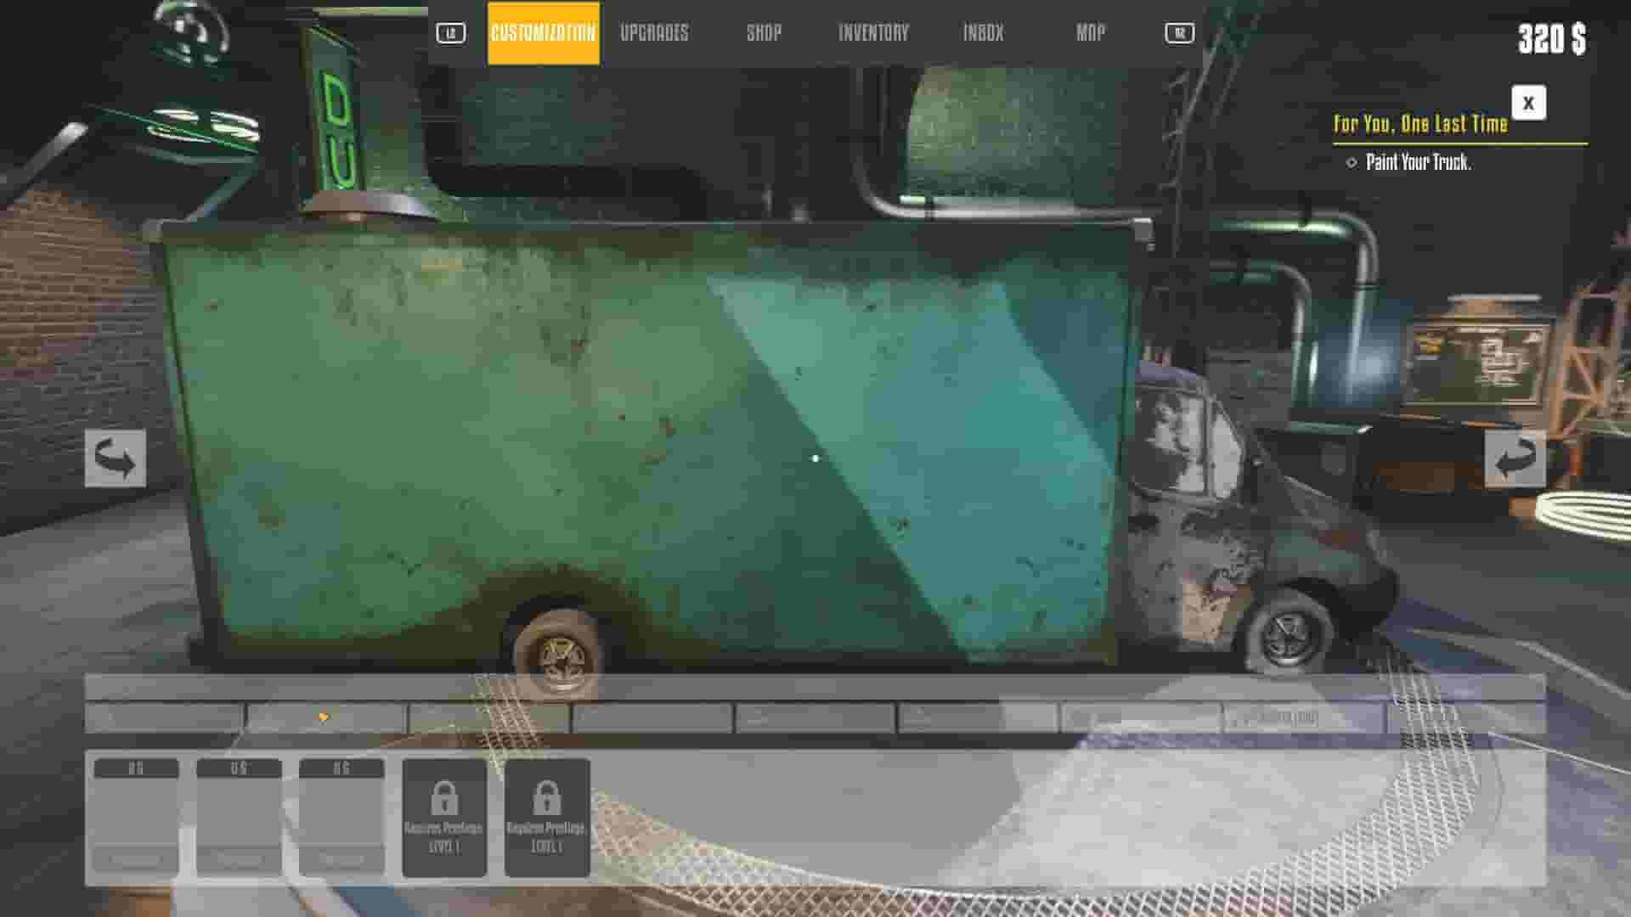The width and height of the screenshot is (1631, 917).
Task: Click the diamond bullet beside Paint Your Truck
Action: point(1352,164)
